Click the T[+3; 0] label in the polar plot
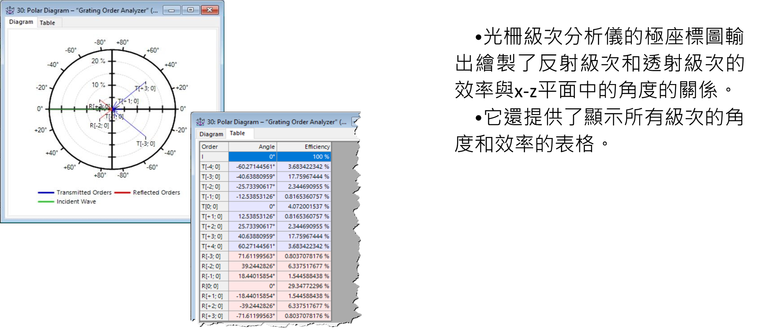 tap(145, 88)
